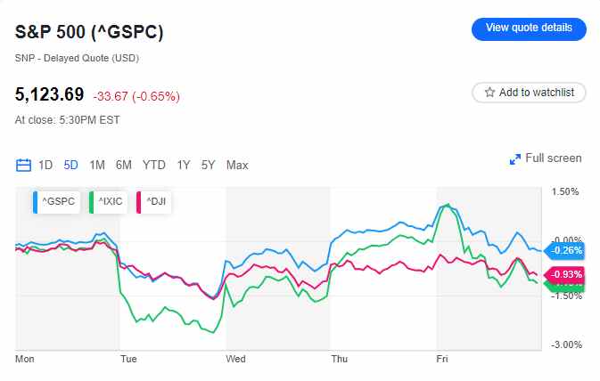
Task: Switch to the YTD range
Action: [154, 165]
